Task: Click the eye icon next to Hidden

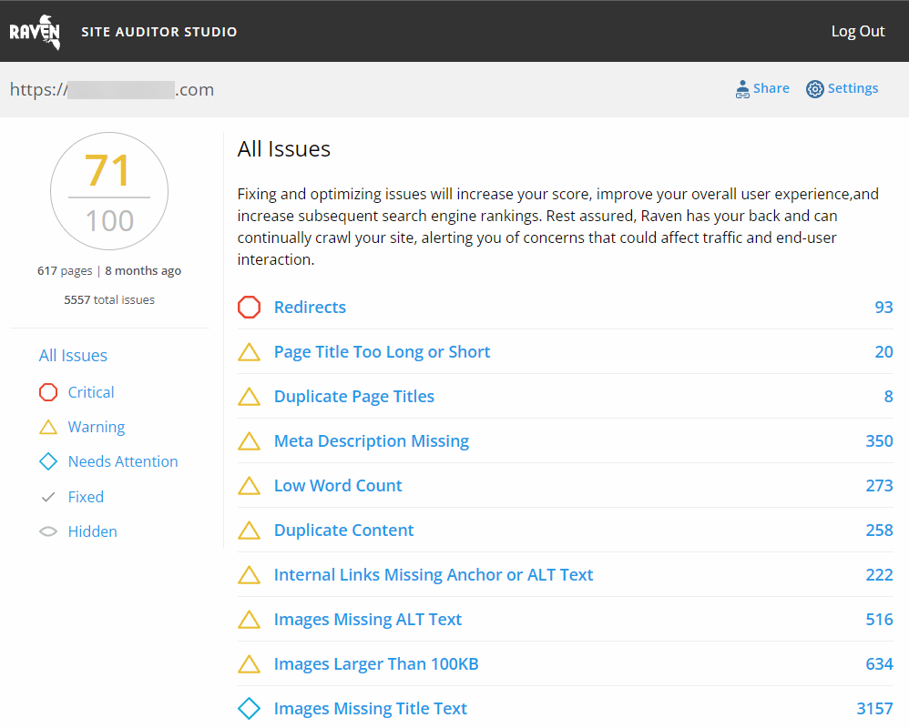Action: point(48,531)
